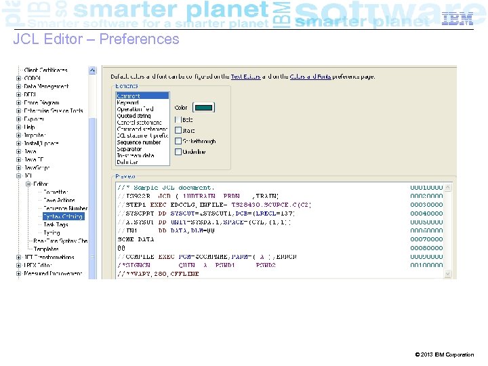488x366 pixels.
Task: Select Client Certificates in preferences tree
Action: coord(46,70)
